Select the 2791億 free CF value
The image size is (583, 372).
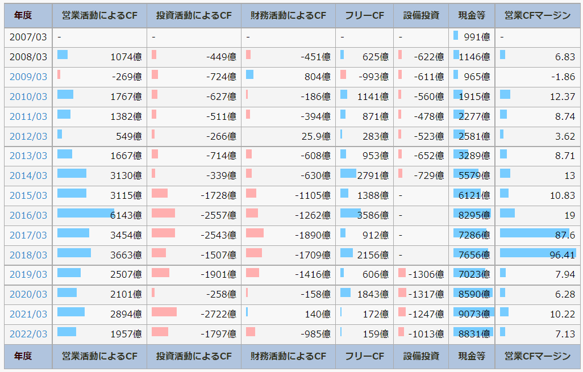tap(373, 176)
